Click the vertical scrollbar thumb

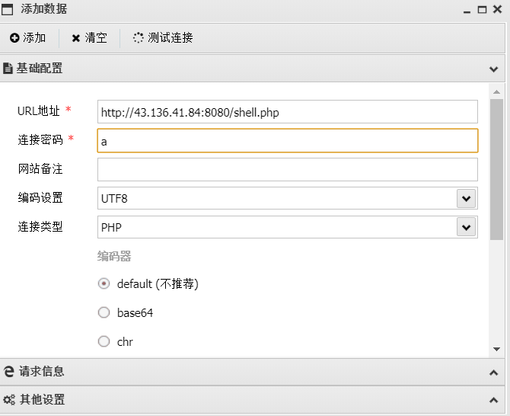click(496, 168)
